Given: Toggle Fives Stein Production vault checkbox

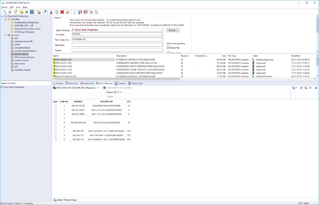Looking at the screenshot, I should click(x=2, y=87).
